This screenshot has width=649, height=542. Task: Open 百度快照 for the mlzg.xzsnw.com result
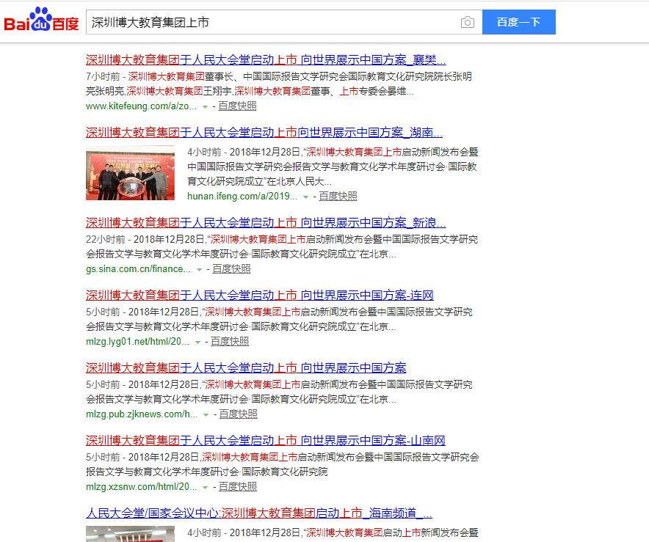tap(238, 487)
